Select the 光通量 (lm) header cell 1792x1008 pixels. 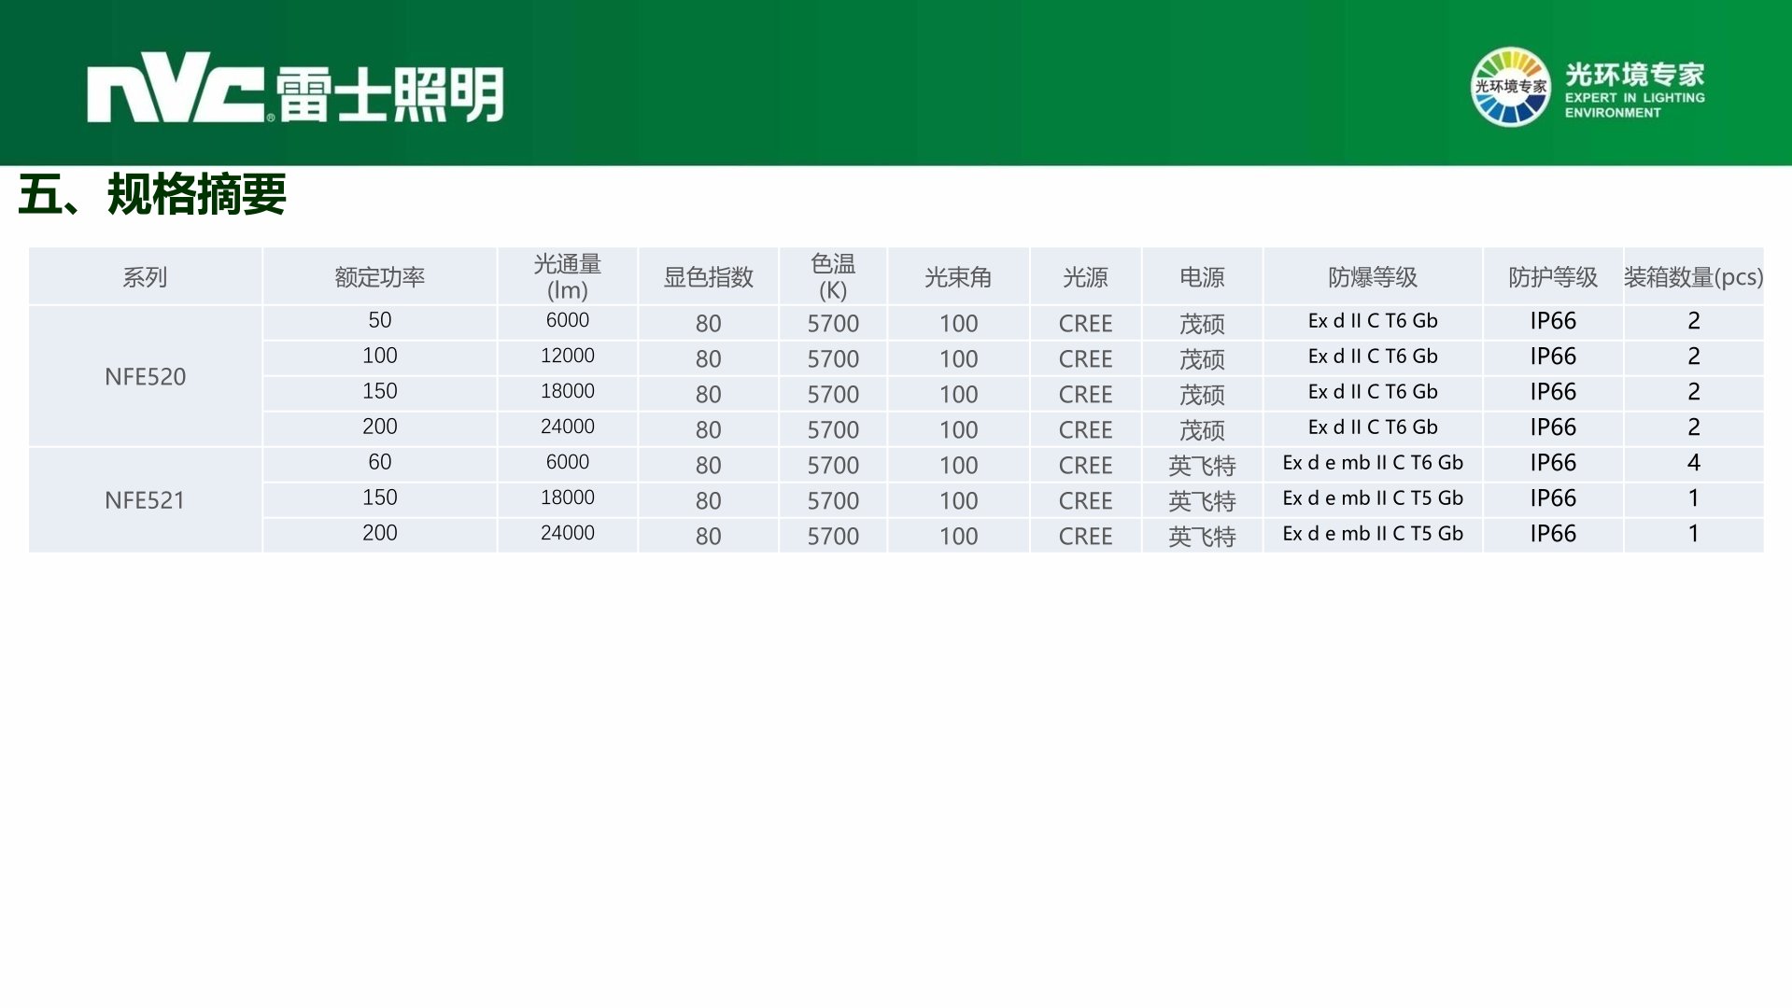(567, 277)
